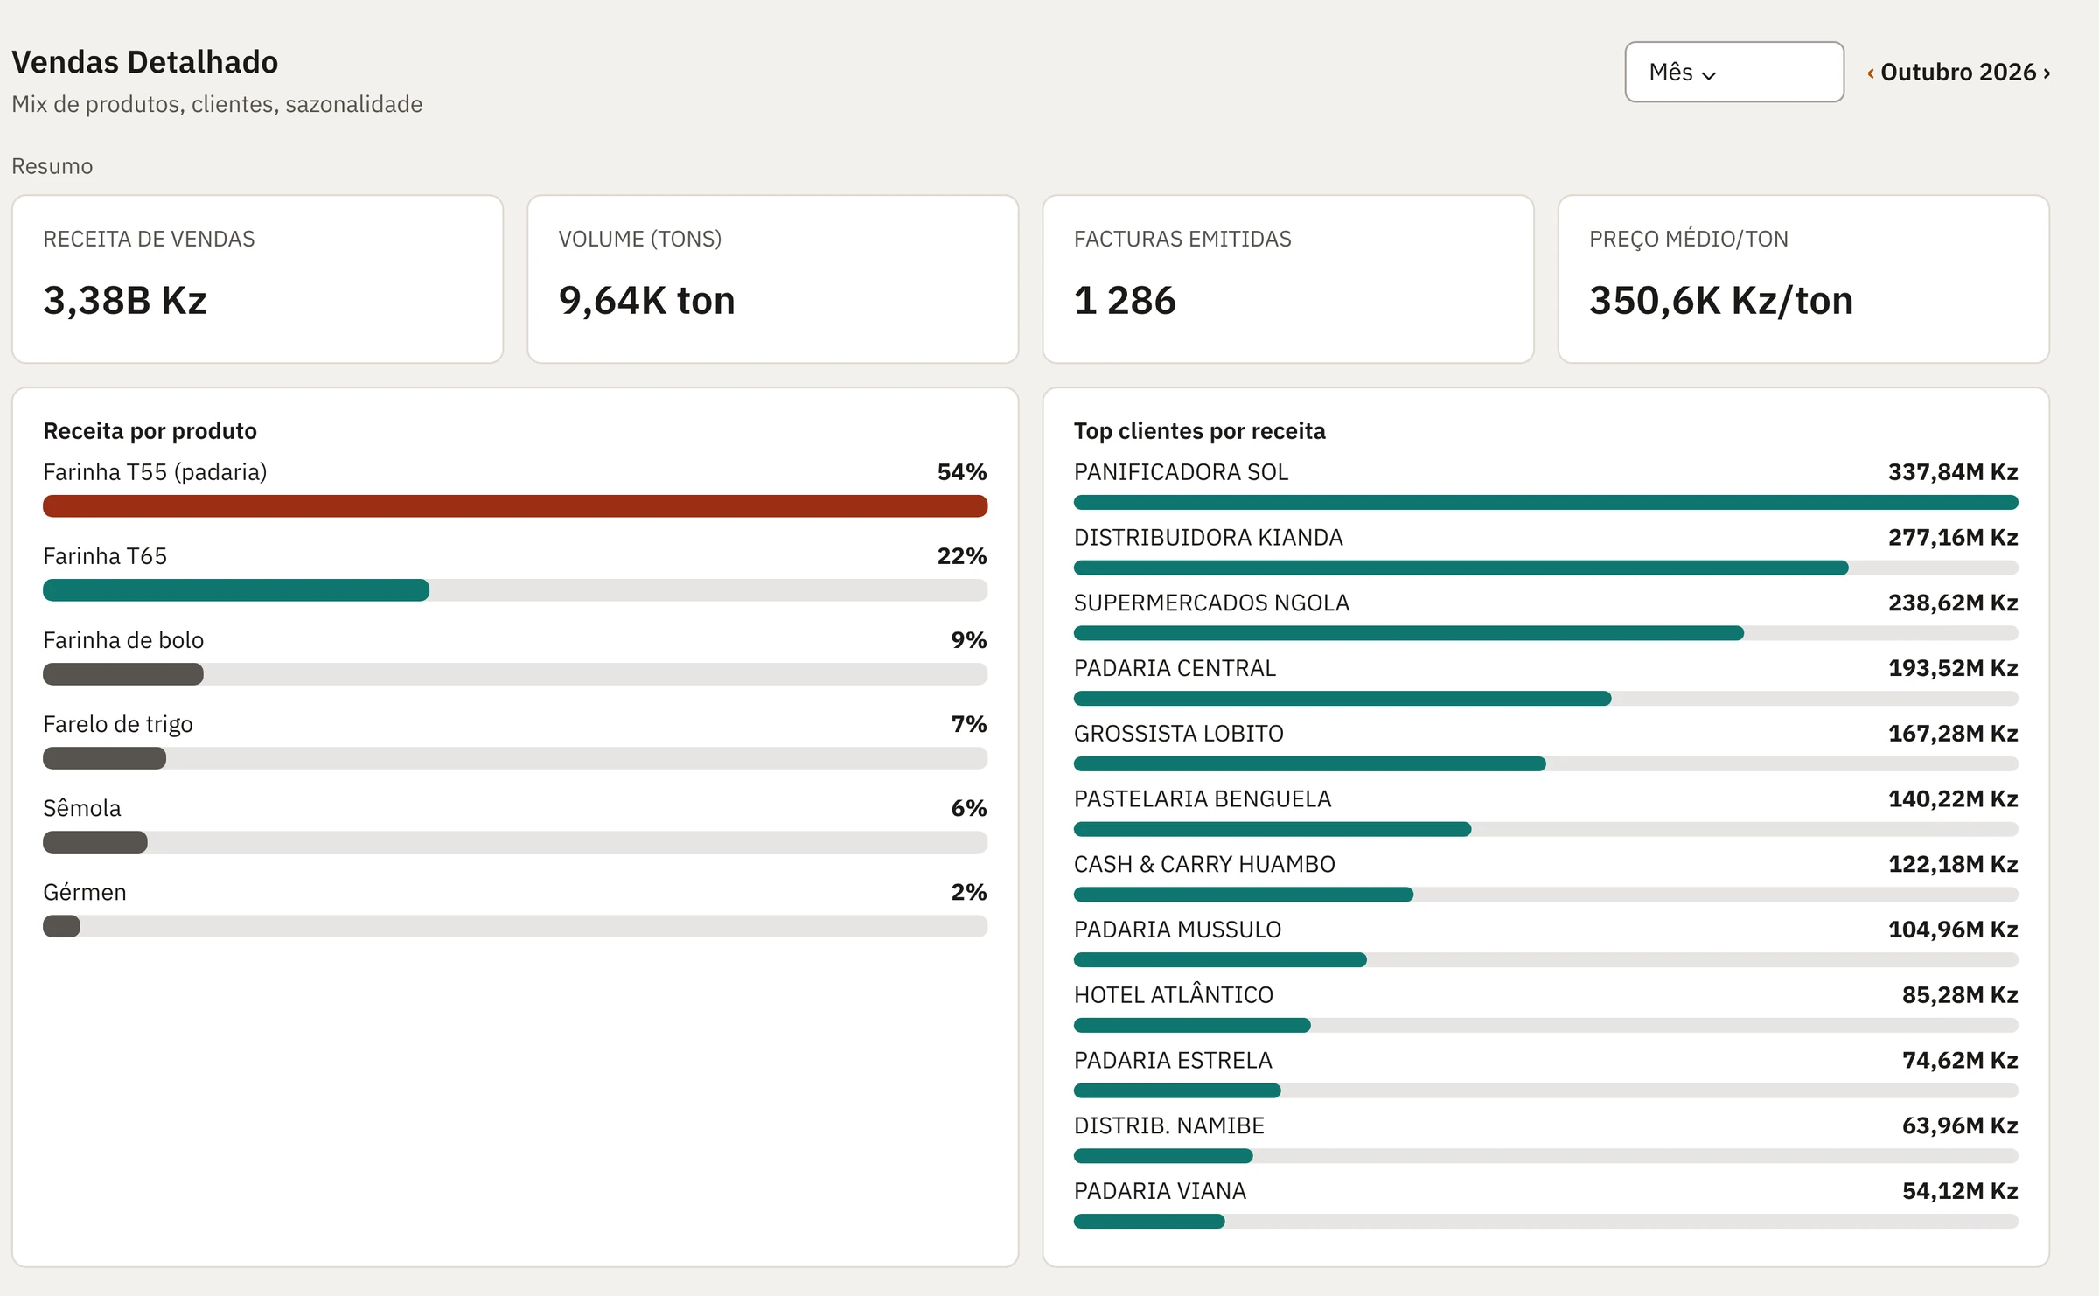Select PADARIA ESTRELA client name
Viewport: 2099px width, 1296px height.
(1173, 1060)
